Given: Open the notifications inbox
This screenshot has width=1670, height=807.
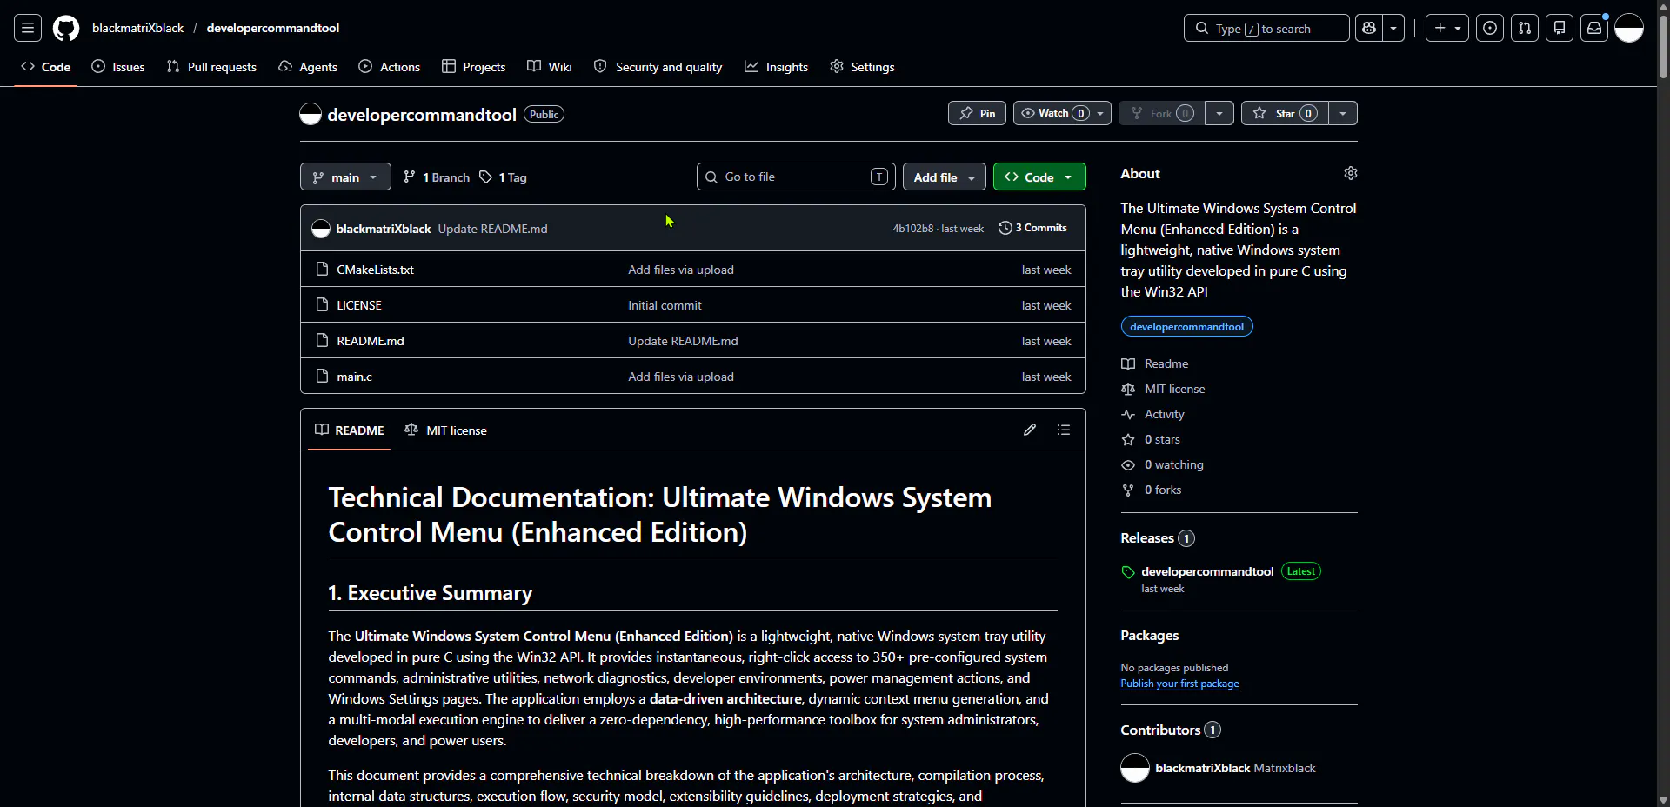Looking at the screenshot, I should (x=1594, y=28).
